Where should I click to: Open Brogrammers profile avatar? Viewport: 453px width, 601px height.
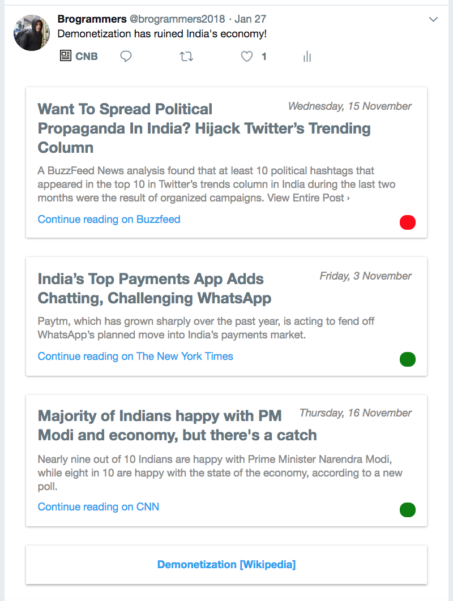(x=32, y=33)
